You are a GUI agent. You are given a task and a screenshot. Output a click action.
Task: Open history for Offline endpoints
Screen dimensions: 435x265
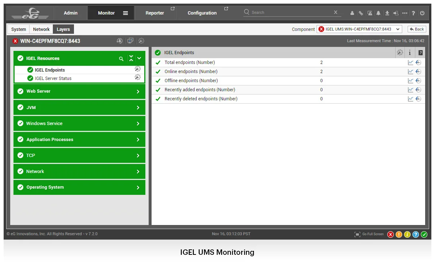click(x=418, y=81)
